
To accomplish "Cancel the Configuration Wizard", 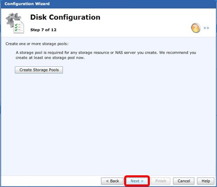I will coord(183,181).
